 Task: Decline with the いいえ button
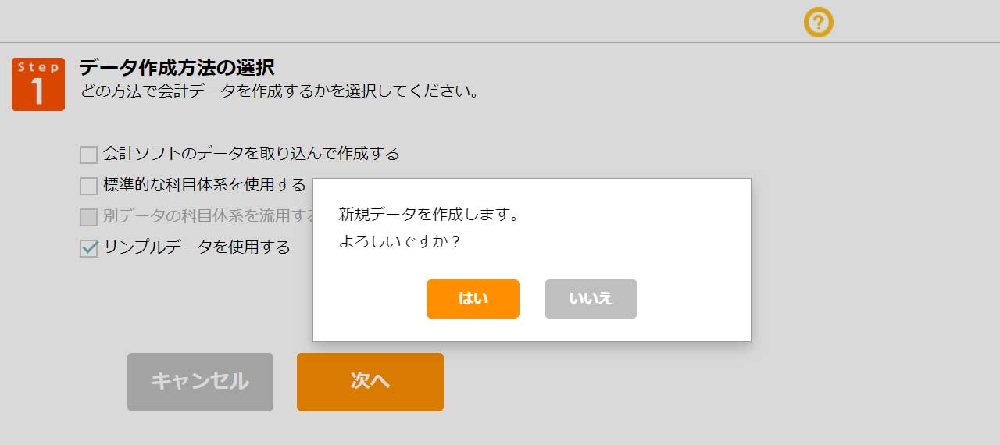tap(591, 299)
